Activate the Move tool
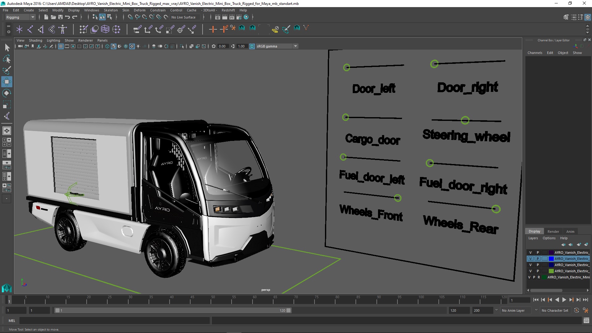Image resolution: width=592 pixels, height=333 pixels. coord(7,82)
